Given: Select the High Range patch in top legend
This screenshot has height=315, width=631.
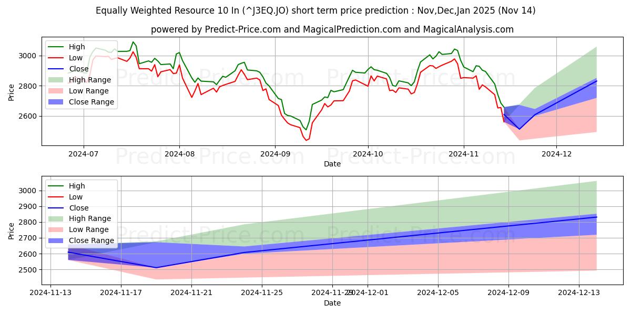Looking at the screenshot, I should coord(57,80).
